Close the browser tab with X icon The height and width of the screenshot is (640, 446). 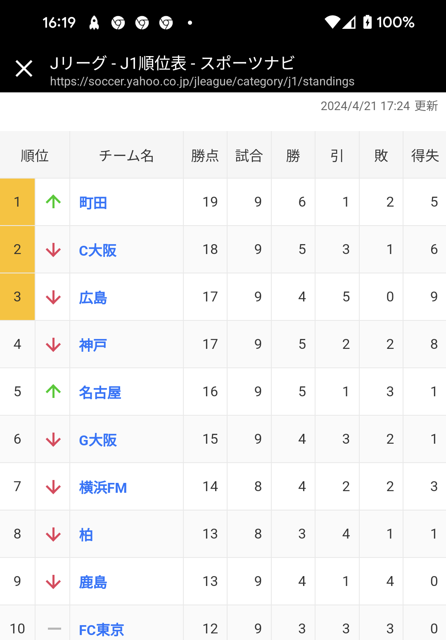point(24,68)
